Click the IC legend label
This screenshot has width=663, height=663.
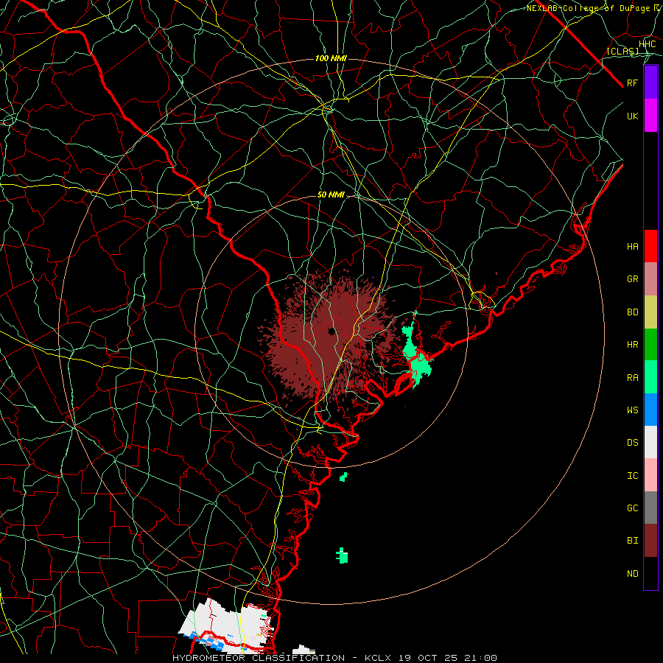click(x=633, y=476)
